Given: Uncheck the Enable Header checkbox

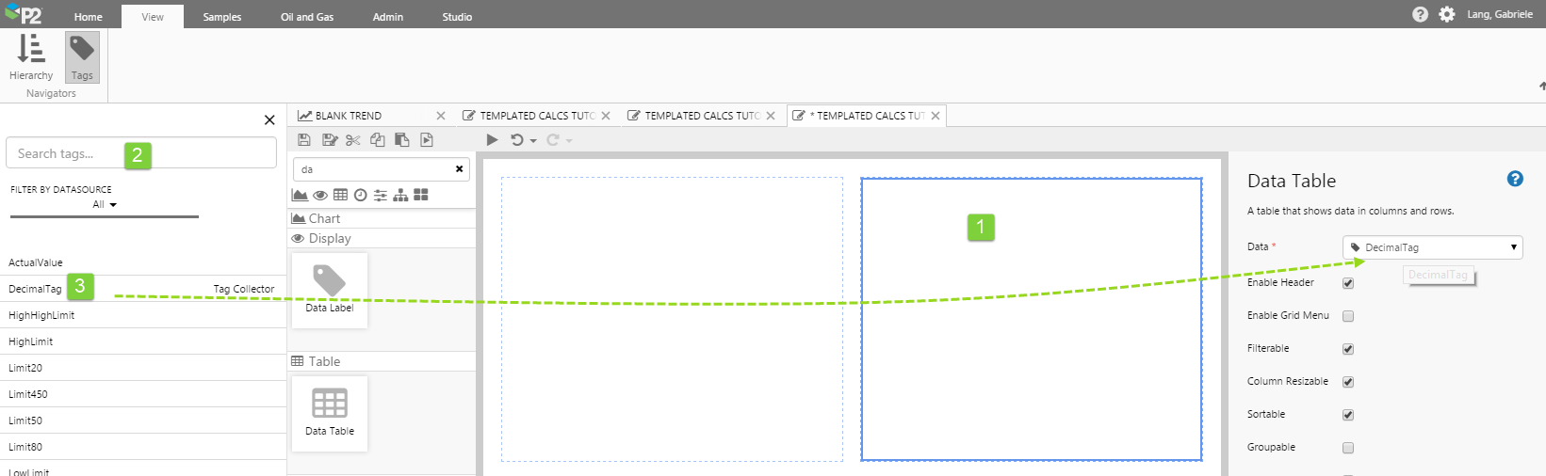Looking at the screenshot, I should point(1348,283).
